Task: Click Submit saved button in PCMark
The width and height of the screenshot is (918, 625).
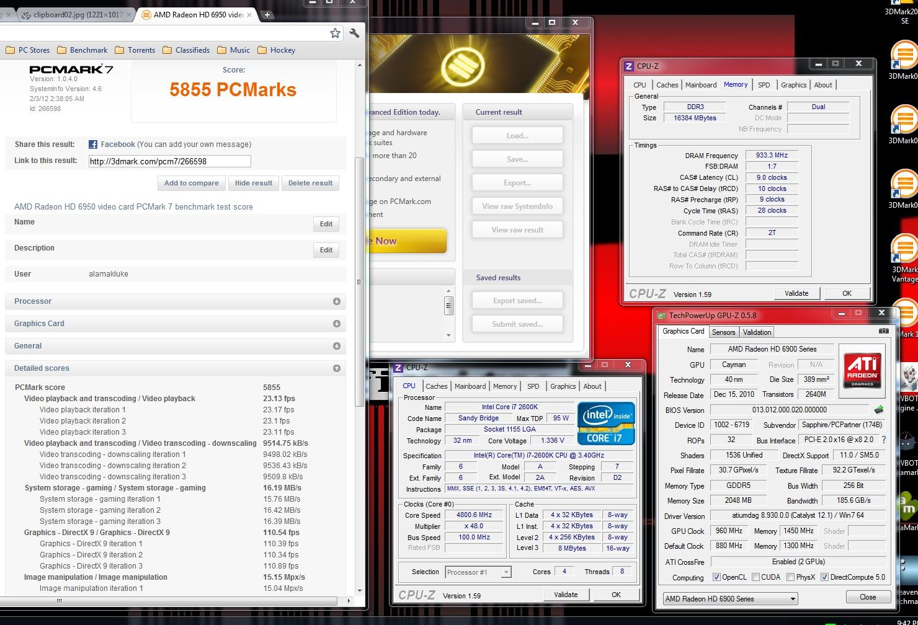Action: tap(517, 324)
